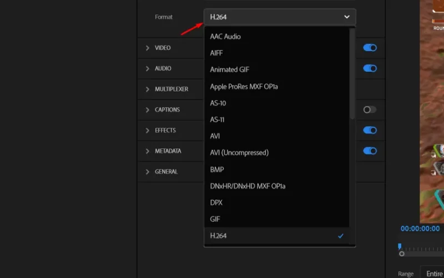Select checked H.264 item in list
The width and height of the screenshot is (444, 278).
[276, 236]
